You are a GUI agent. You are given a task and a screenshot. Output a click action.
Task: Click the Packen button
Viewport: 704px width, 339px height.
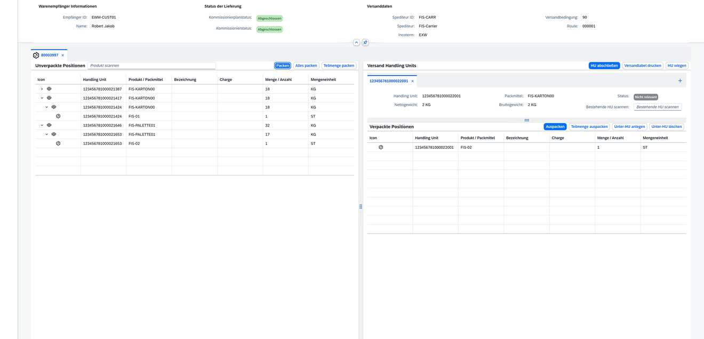coord(283,66)
